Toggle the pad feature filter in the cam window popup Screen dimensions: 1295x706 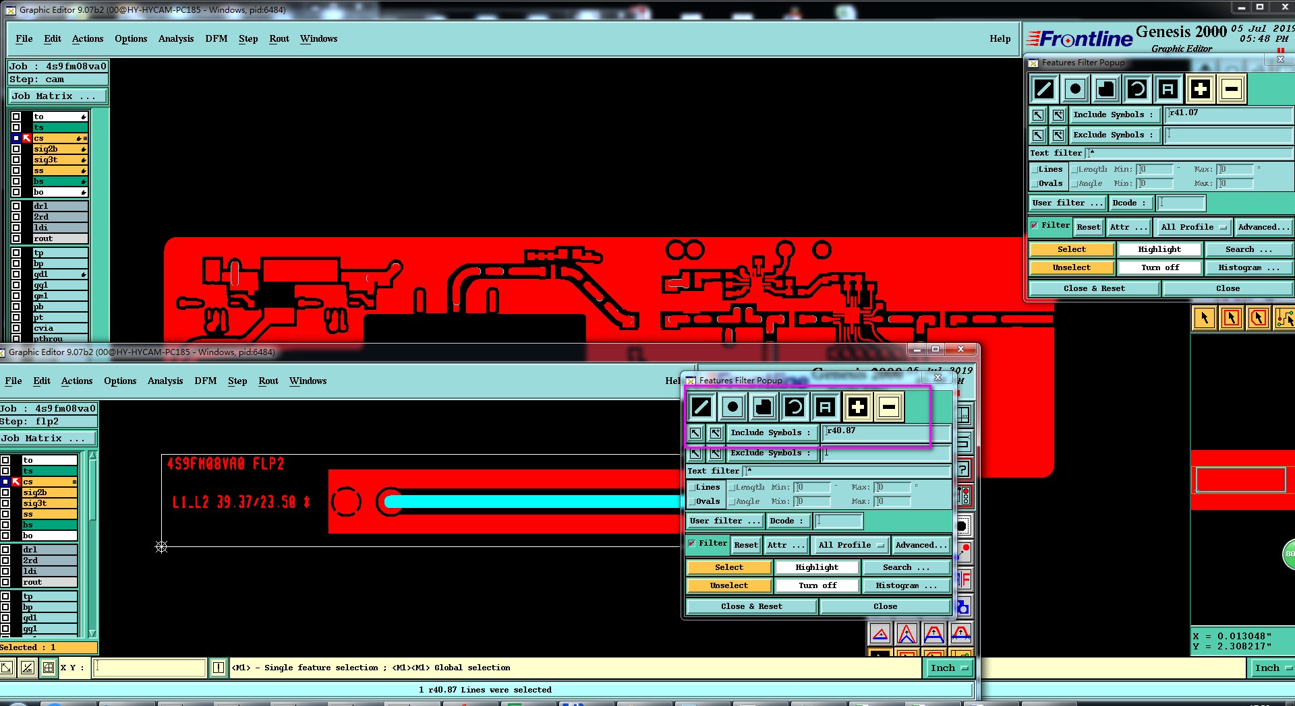tap(1075, 89)
